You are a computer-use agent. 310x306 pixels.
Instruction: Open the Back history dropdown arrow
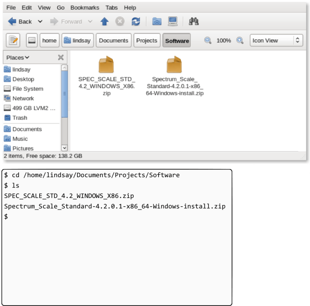tap(40, 21)
